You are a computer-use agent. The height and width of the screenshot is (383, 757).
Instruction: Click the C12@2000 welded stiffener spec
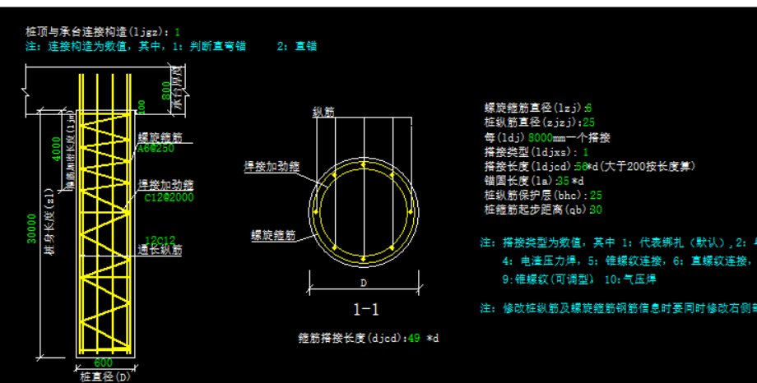click(x=169, y=197)
